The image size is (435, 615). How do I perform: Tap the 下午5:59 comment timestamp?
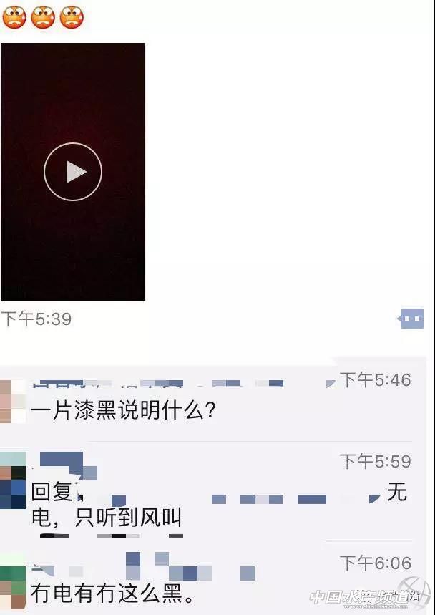click(x=376, y=461)
